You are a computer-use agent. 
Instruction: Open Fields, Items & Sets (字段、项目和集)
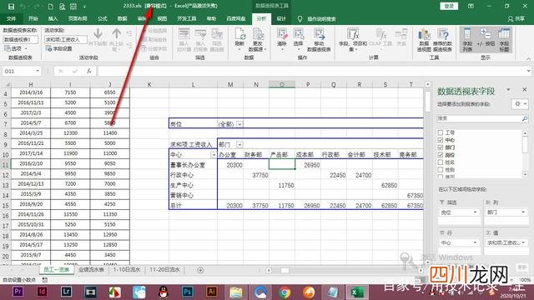pos(353,39)
